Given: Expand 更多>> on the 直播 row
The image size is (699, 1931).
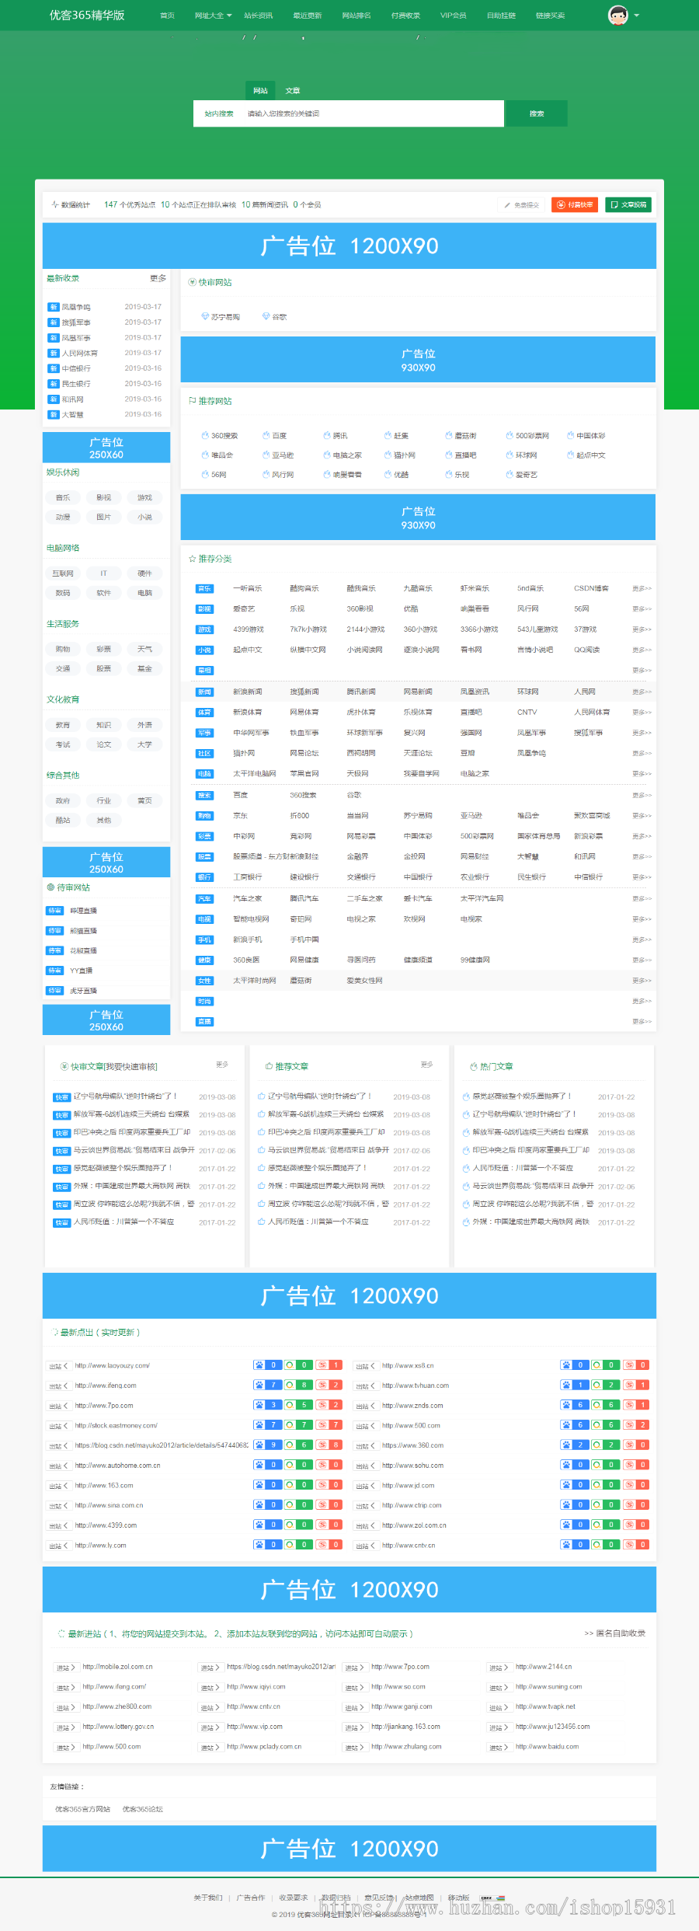Looking at the screenshot, I should click(642, 1021).
